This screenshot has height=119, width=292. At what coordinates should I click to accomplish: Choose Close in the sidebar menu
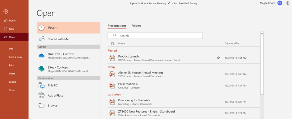pos(12,90)
